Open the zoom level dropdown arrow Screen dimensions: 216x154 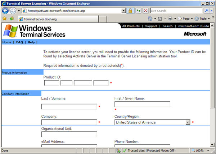[x=208, y=150]
